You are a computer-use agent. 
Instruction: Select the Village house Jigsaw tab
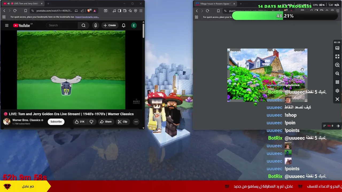(215, 4)
